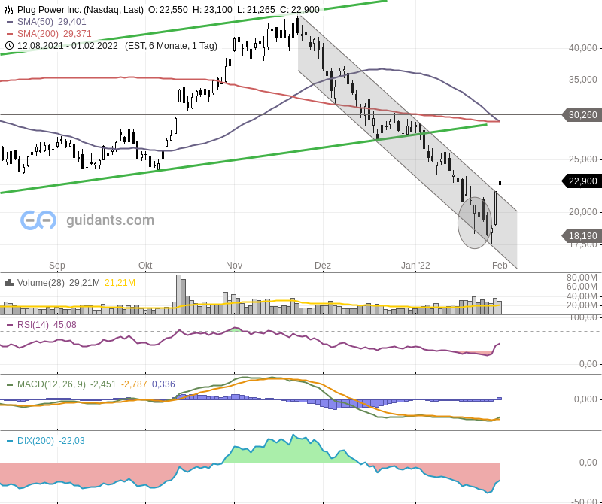This screenshot has height=504, width=602.
Task: Click the closing price C: 22,900 in header
Action: [x=299, y=10]
